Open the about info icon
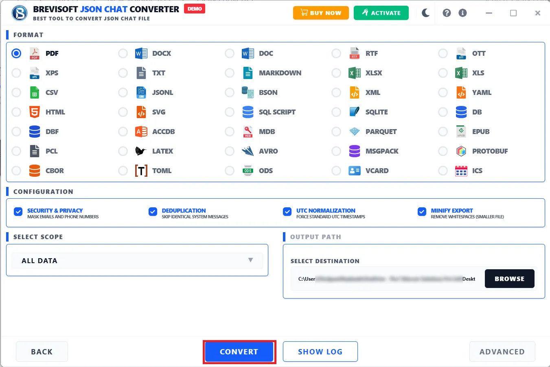Viewport: 550px width, 367px height. point(462,13)
